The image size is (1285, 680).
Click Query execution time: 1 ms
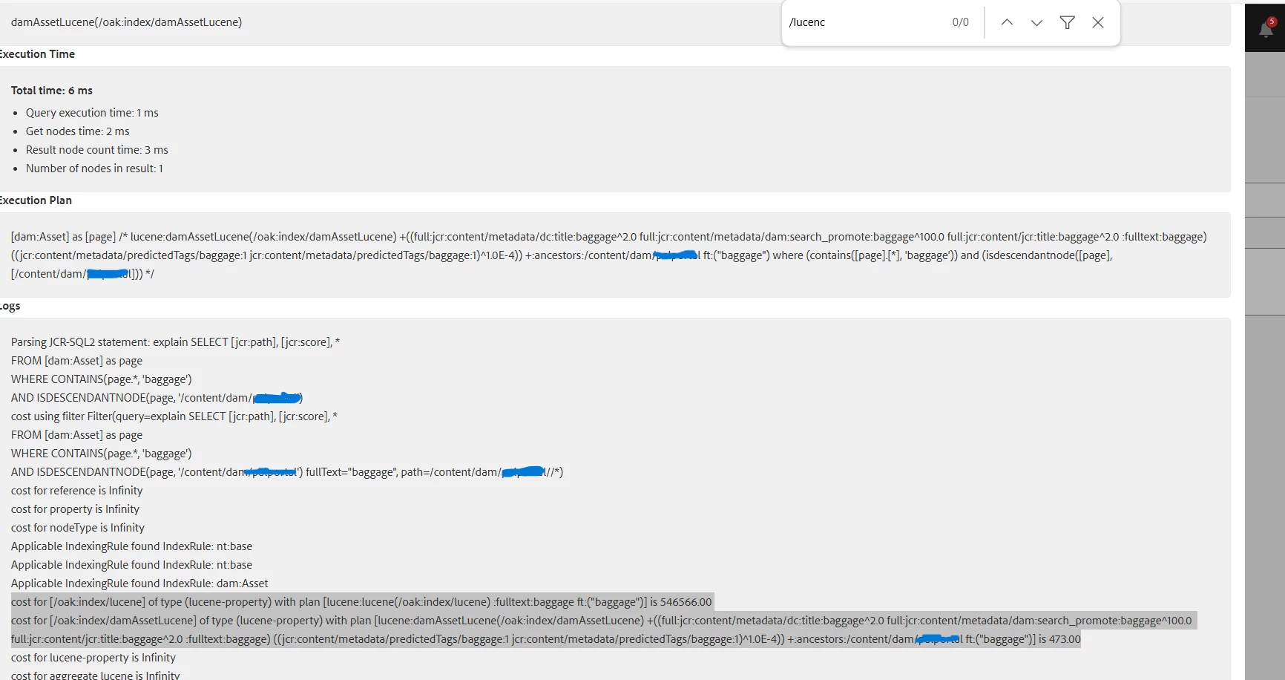[92, 113]
